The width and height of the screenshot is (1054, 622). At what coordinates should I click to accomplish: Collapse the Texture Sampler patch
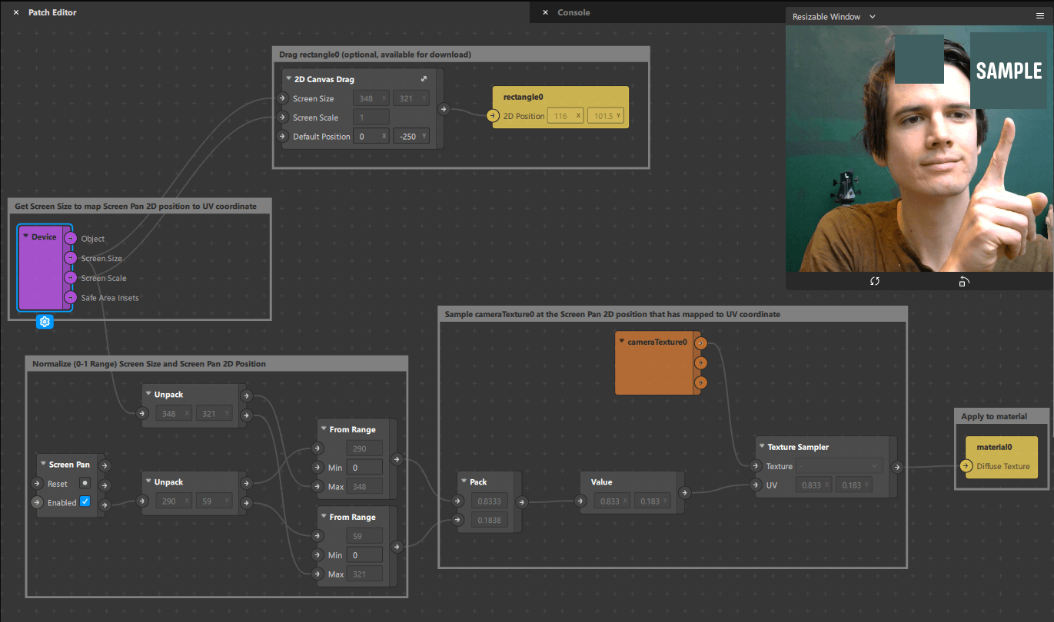click(761, 447)
